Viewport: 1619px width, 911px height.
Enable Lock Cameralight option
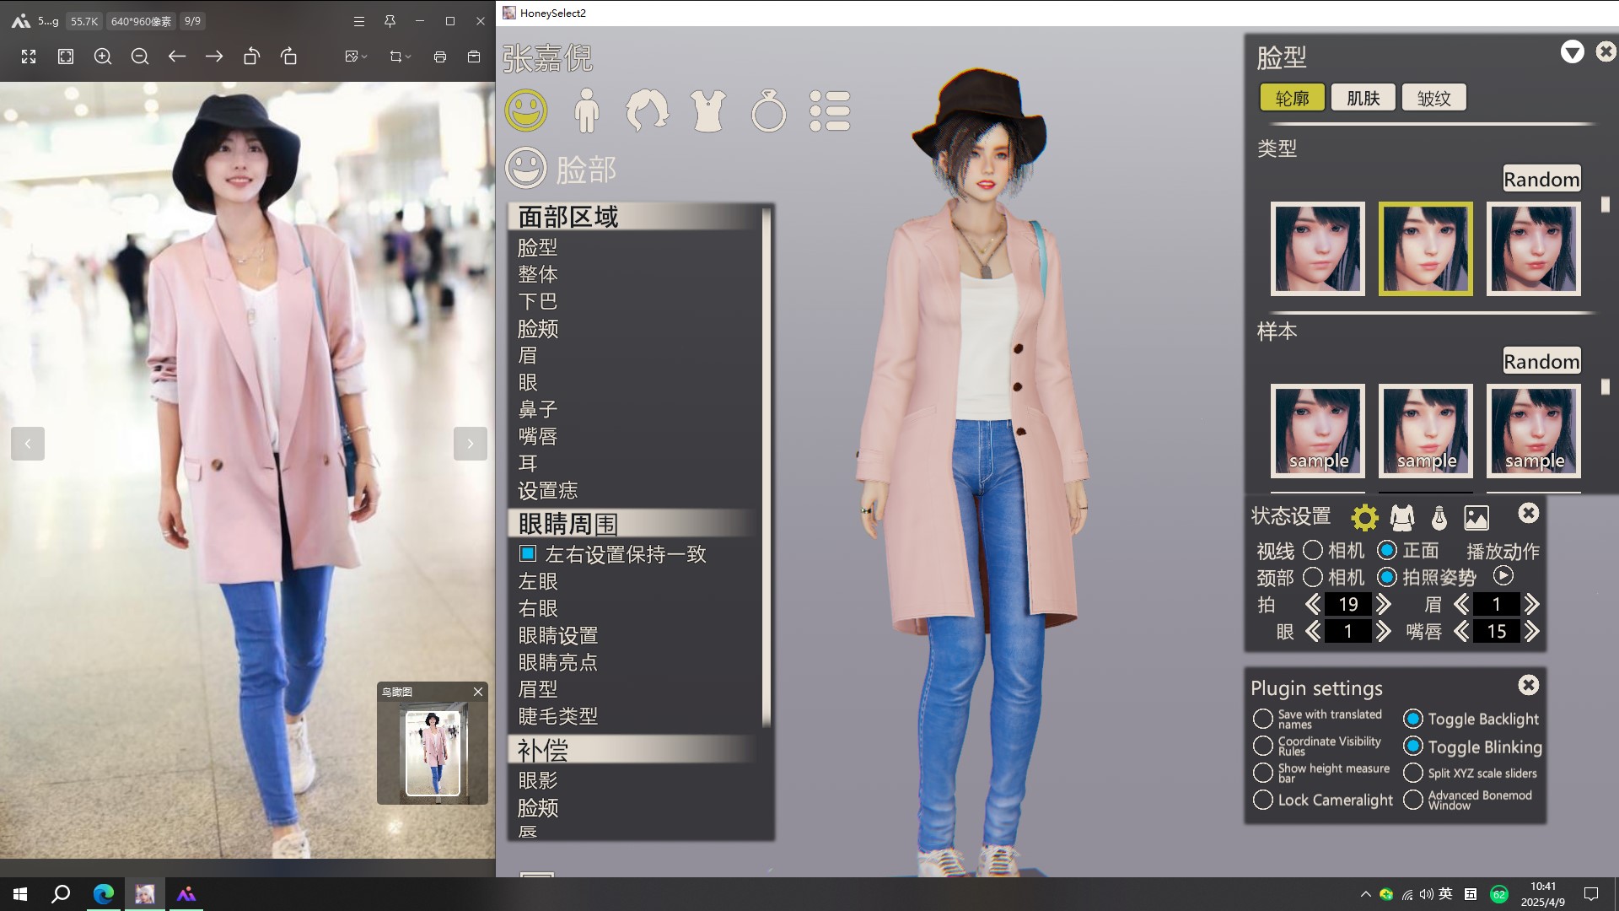click(1262, 800)
